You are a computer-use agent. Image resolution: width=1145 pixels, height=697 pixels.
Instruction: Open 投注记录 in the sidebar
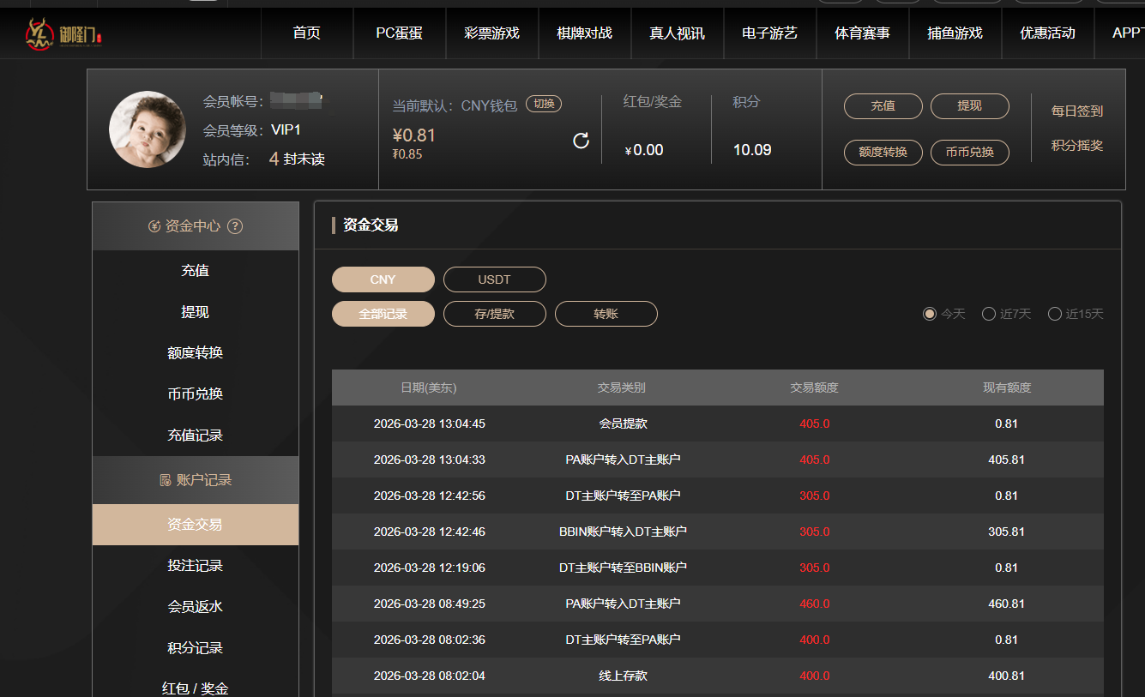[x=195, y=566]
